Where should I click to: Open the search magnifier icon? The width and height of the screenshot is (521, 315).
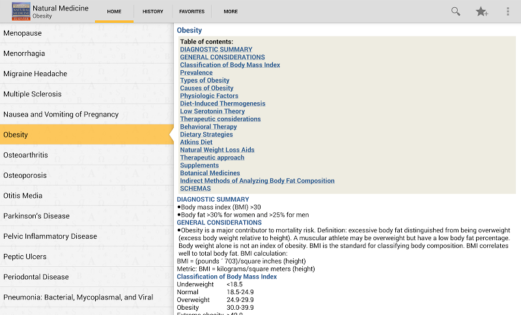coord(455,11)
